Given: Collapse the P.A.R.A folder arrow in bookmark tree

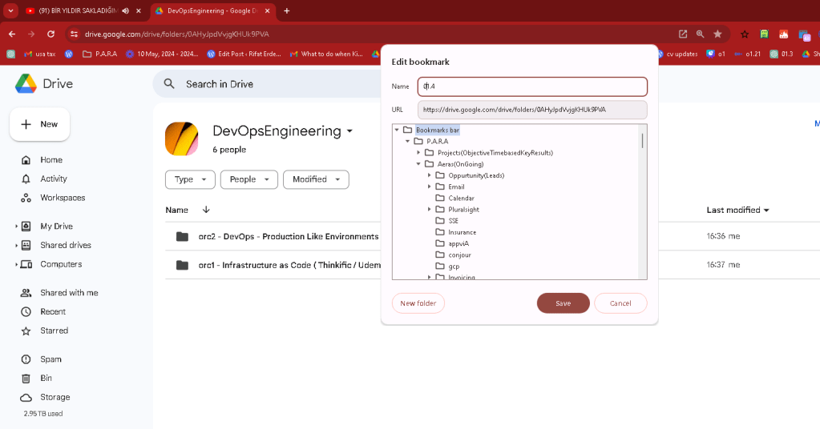Looking at the screenshot, I should pyautogui.click(x=408, y=142).
